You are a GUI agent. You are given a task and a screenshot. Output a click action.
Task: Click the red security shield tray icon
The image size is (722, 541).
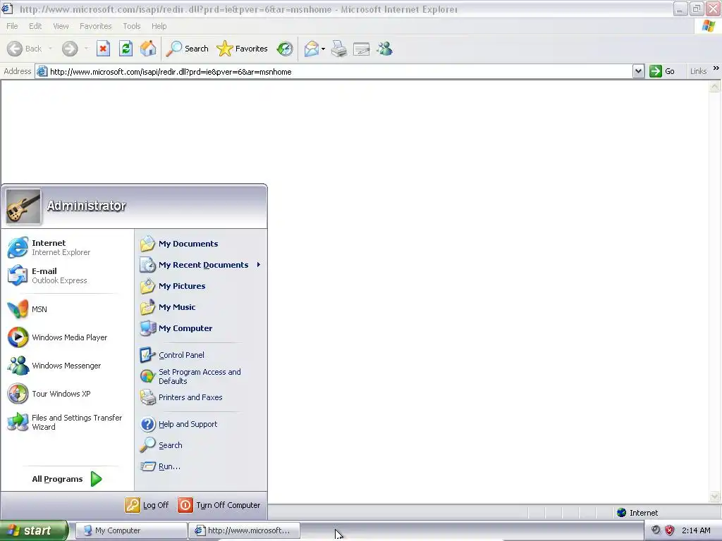[670, 530]
